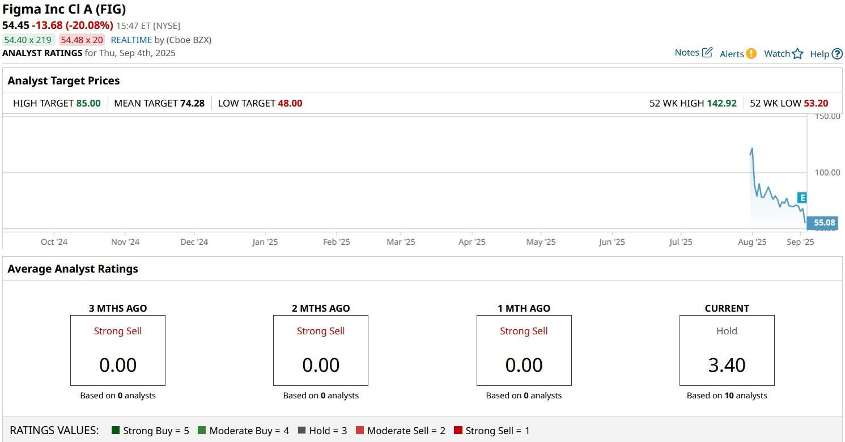Screen dimensions: 845x442
Task: Click the 52 WK LOW value 53.20
Action: pyautogui.click(x=816, y=103)
